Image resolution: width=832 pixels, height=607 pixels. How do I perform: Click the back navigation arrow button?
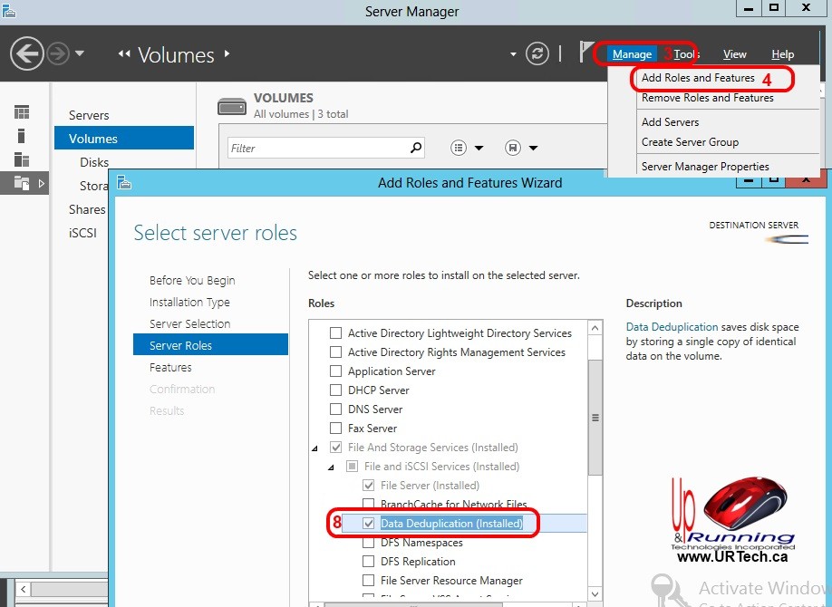tap(27, 53)
